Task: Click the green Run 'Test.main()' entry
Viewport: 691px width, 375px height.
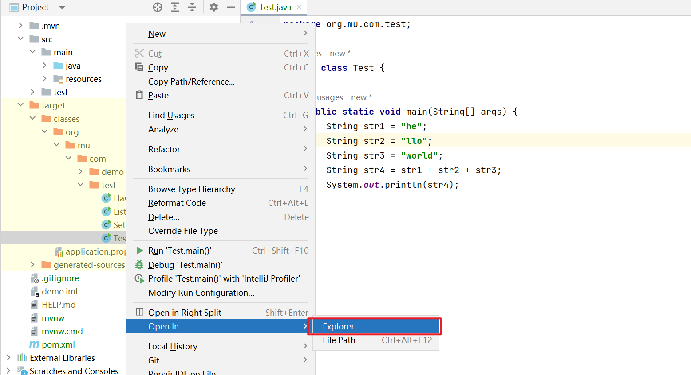Action: coord(180,251)
